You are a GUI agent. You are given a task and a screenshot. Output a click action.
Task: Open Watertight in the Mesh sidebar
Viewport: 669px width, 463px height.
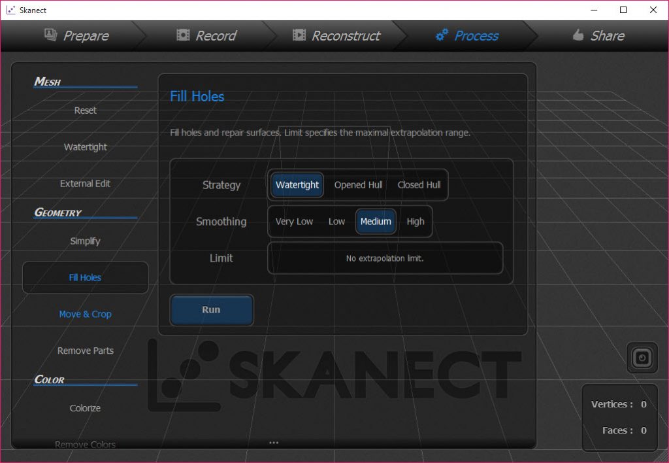click(86, 147)
